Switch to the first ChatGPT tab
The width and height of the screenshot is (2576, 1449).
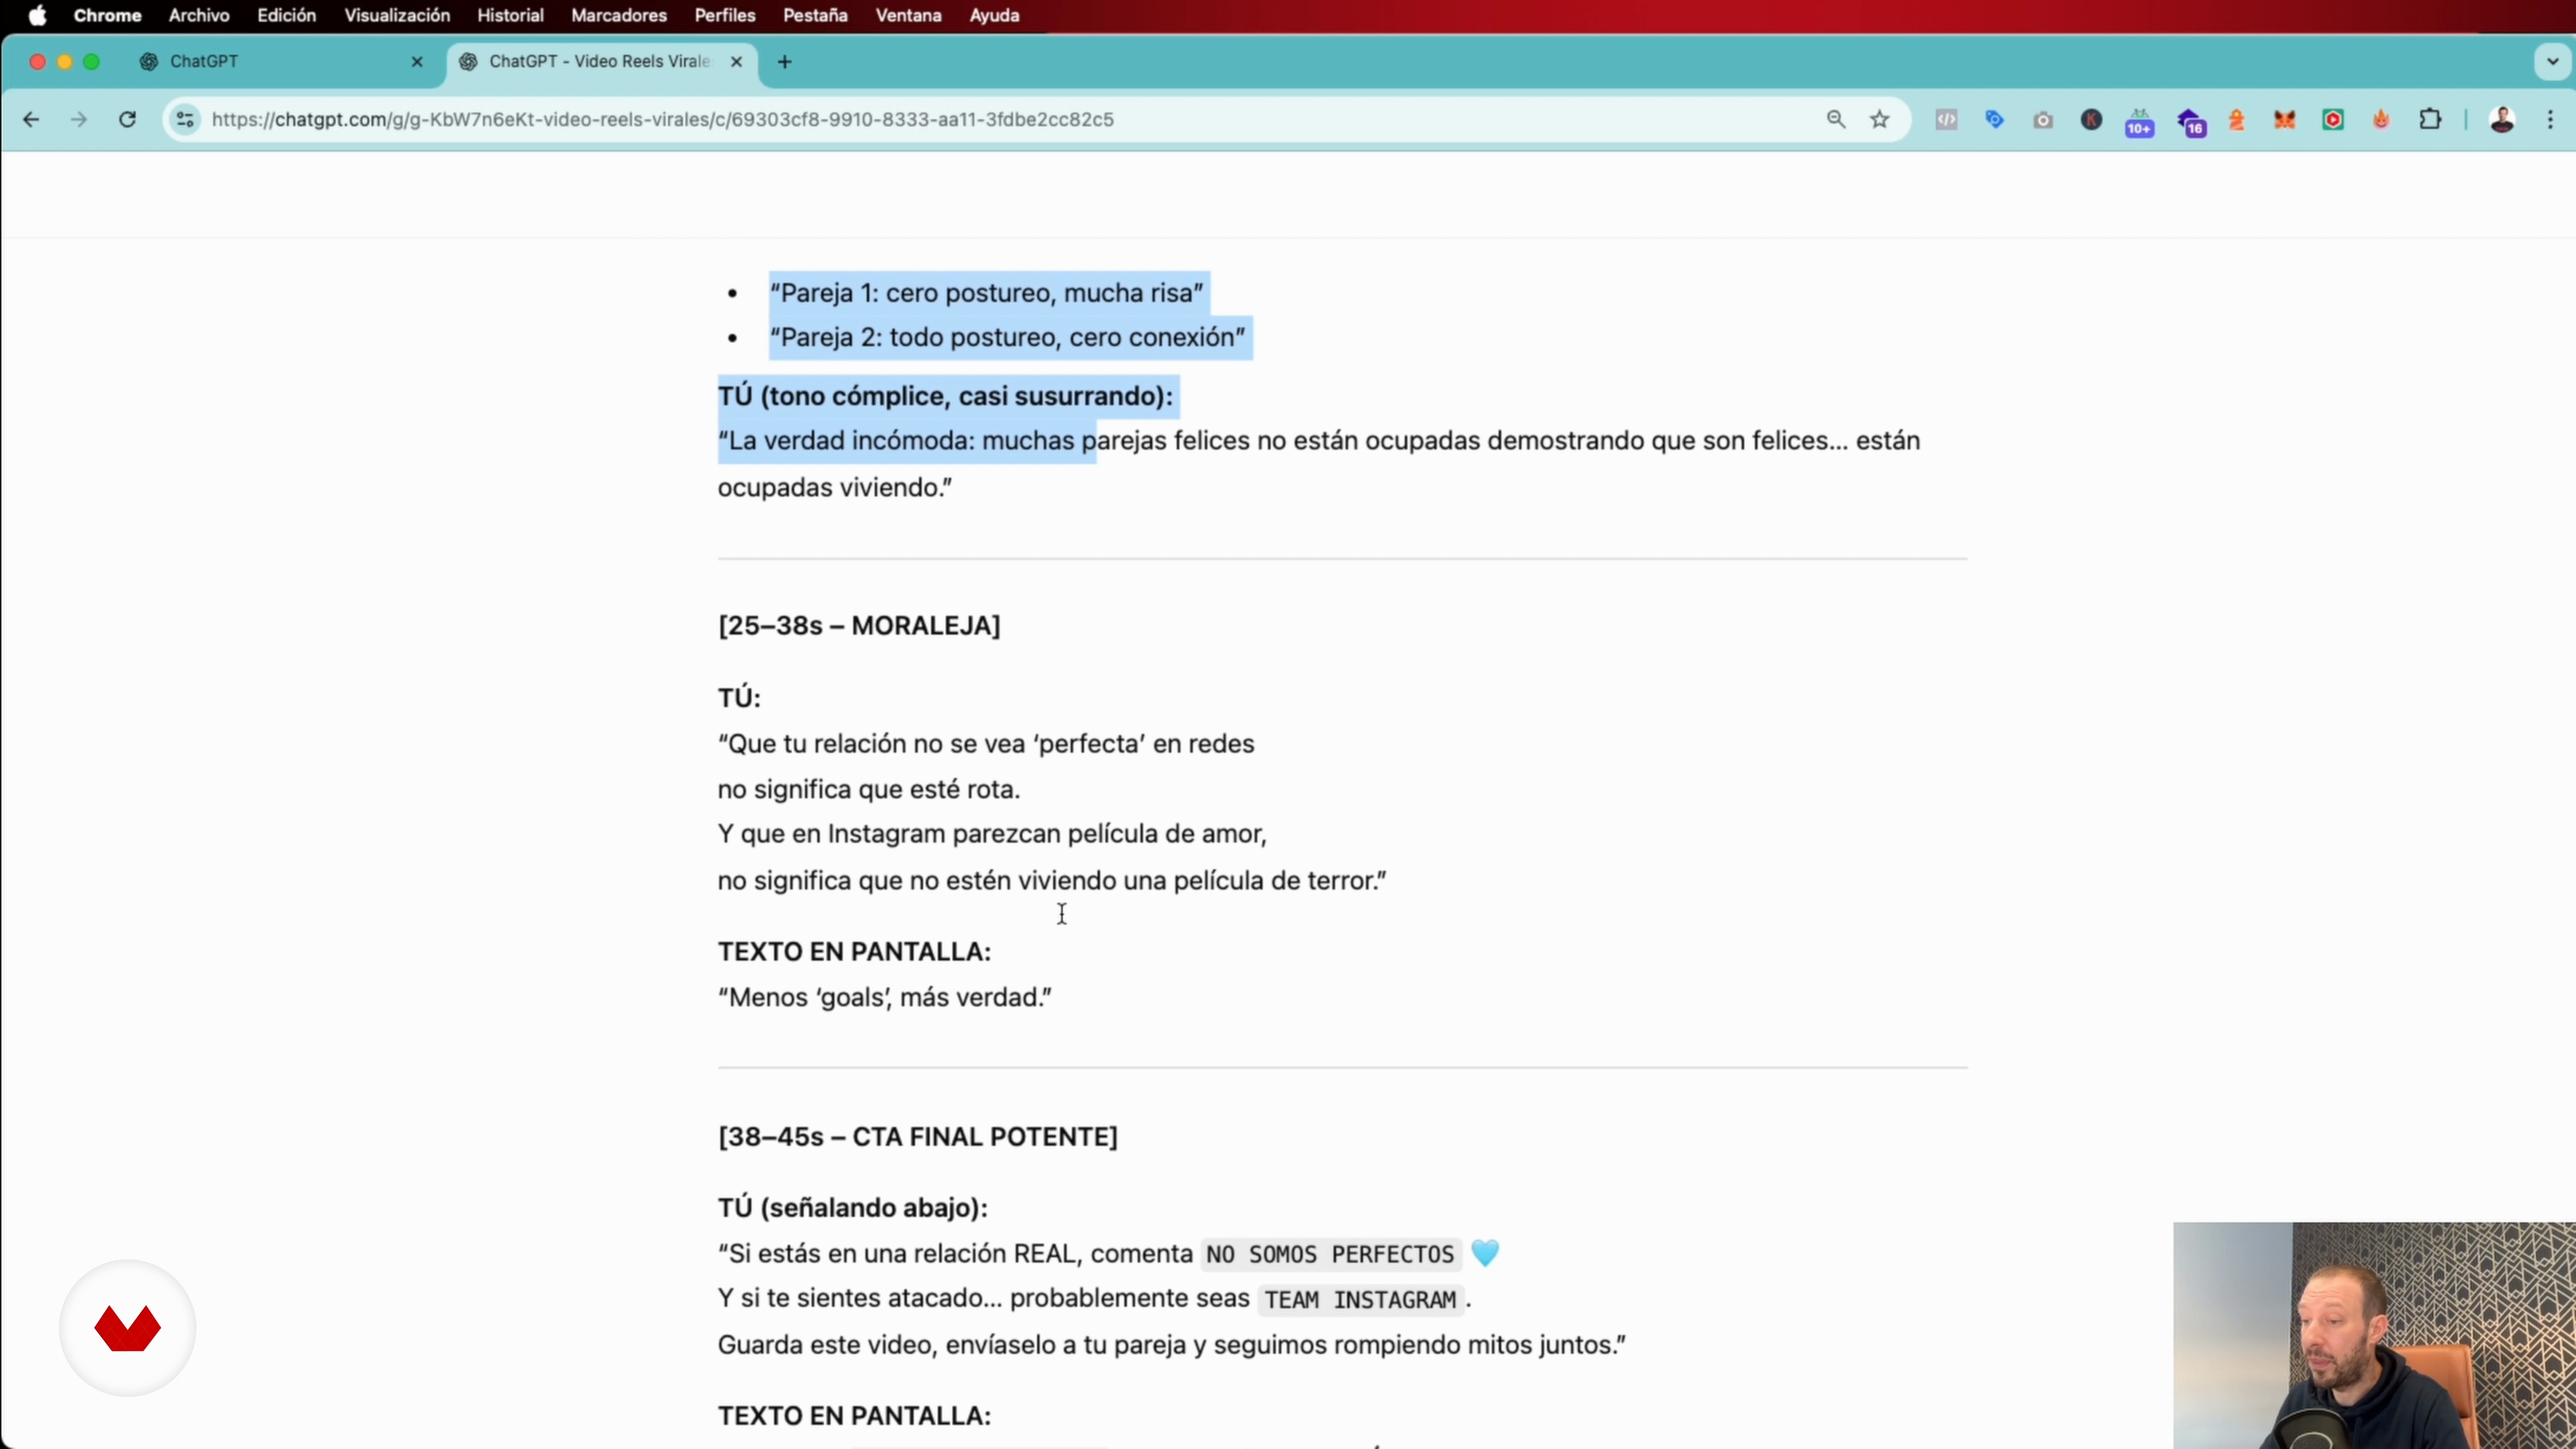click(x=284, y=62)
